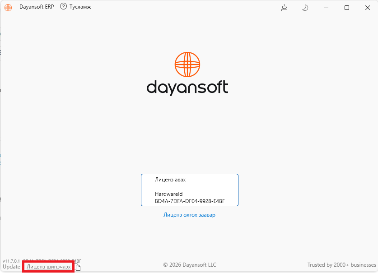
Task: Click the © 2026 Dayansoft LLC text
Action: tap(190, 265)
